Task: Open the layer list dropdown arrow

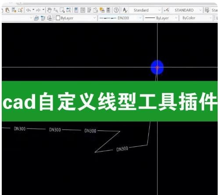Action: click(31, 18)
